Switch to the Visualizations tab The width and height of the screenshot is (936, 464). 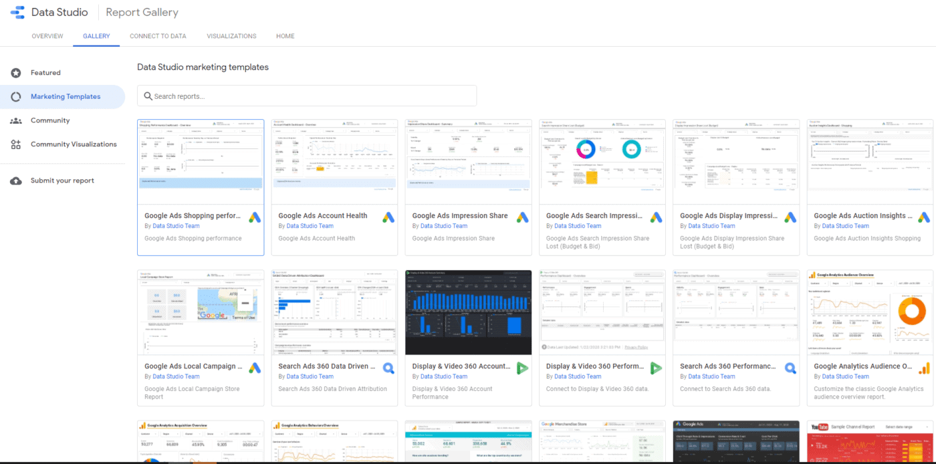pyautogui.click(x=231, y=36)
